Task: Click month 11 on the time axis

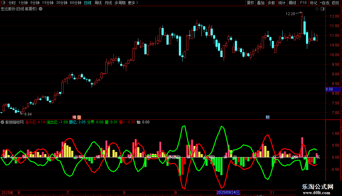Action: tap(272, 192)
